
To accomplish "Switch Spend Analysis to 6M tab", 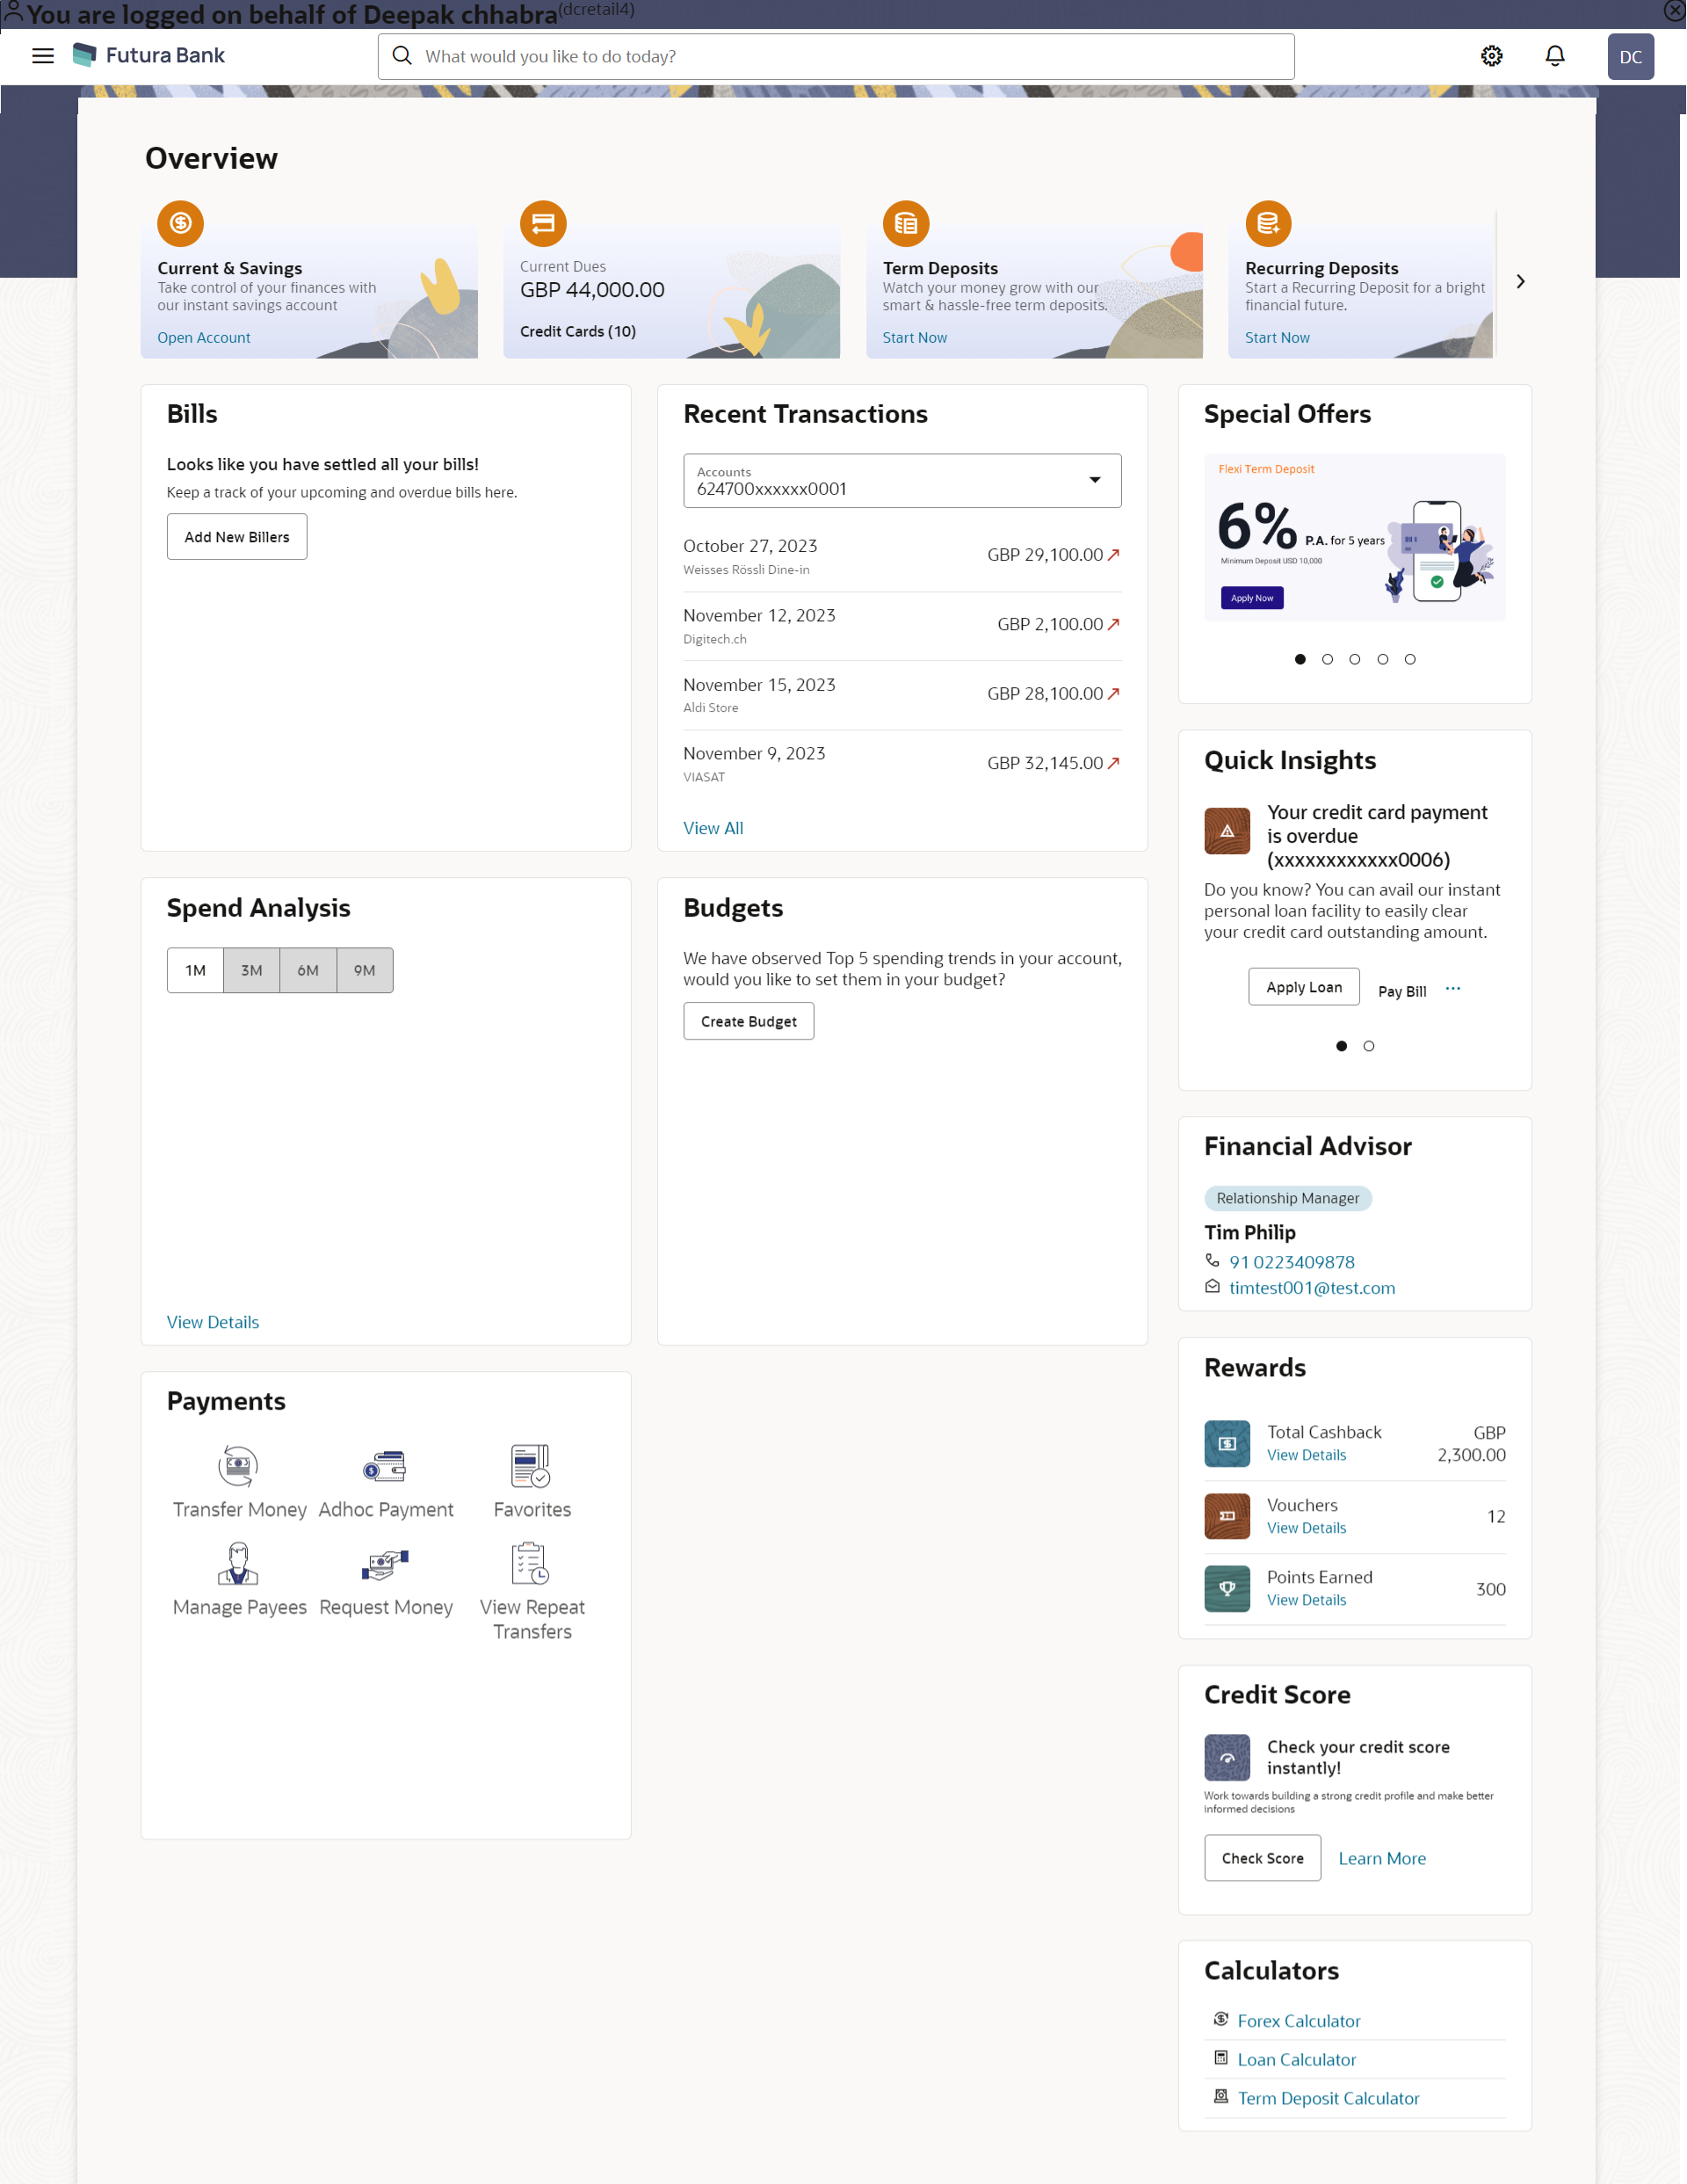I will coord(308,970).
